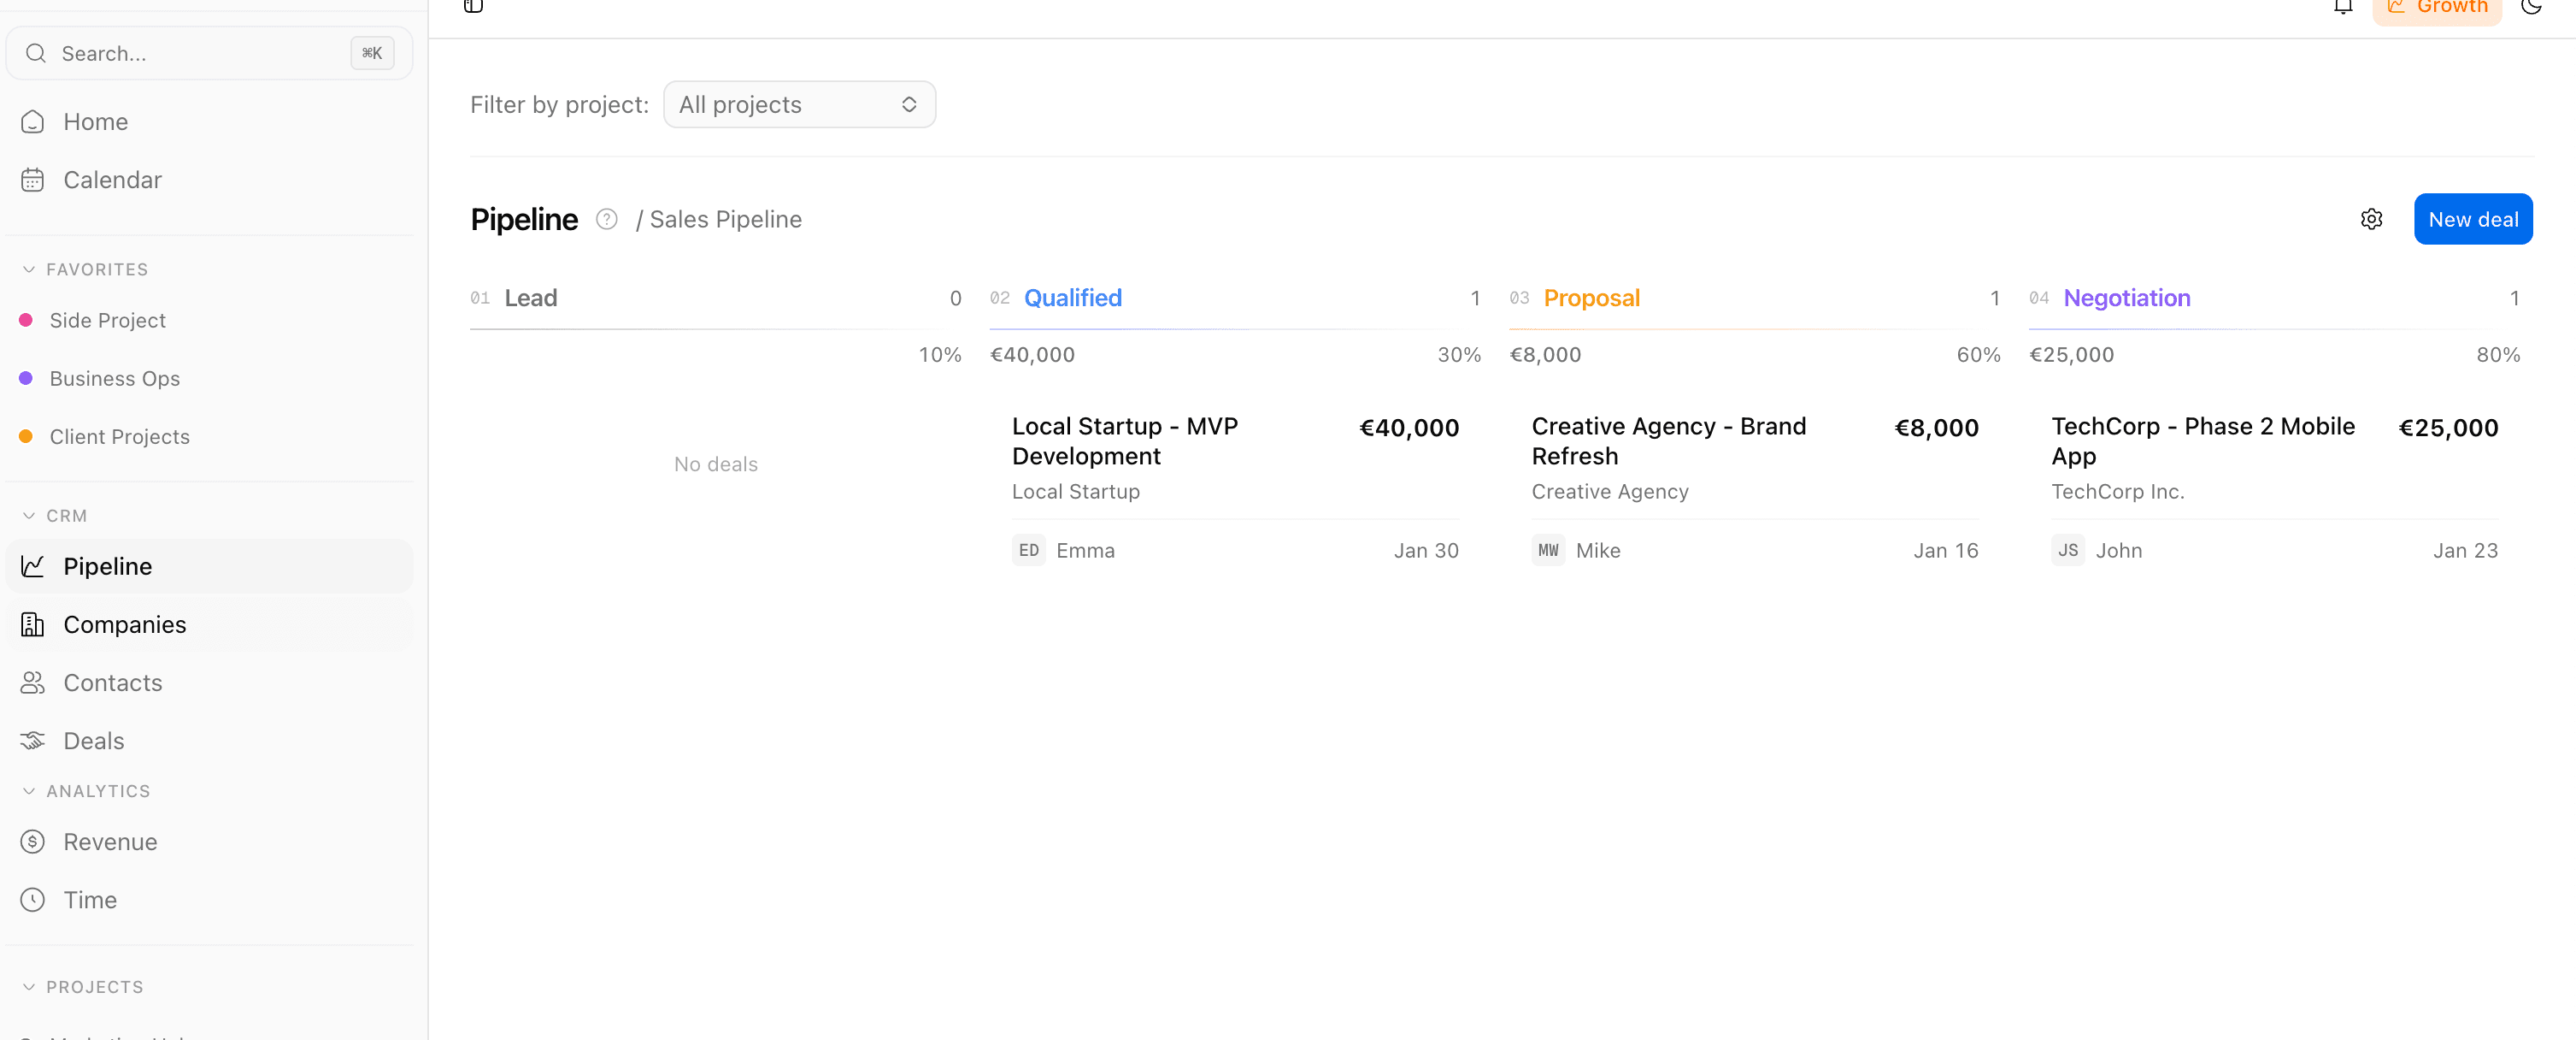Open the All projects filter dropdown
This screenshot has width=2576, height=1040.
pyautogui.click(x=798, y=105)
